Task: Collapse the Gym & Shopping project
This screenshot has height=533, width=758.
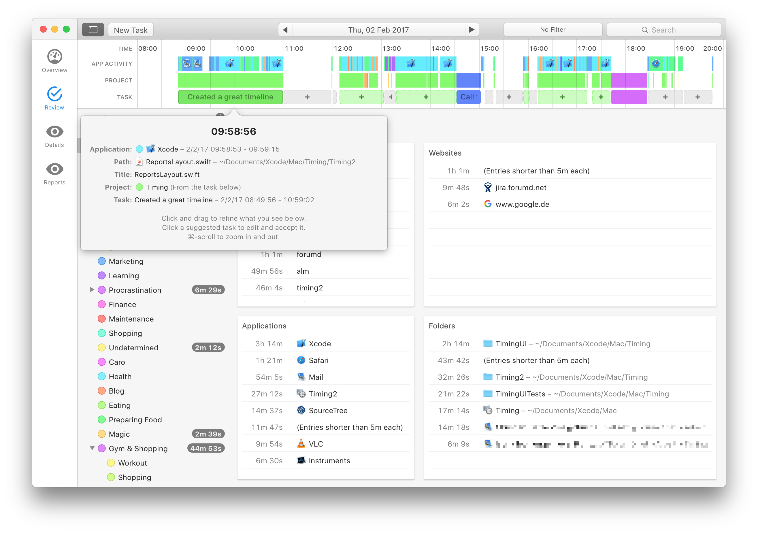Action: (x=92, y=448)
